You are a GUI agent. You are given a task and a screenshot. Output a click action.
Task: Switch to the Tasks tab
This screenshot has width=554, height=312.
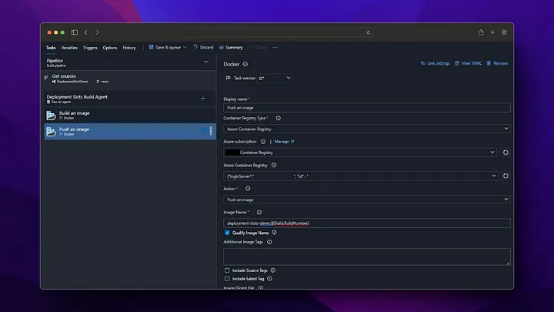(51, 48)
